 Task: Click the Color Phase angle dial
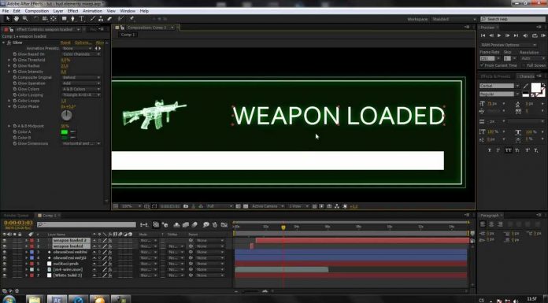coord(66,115)
